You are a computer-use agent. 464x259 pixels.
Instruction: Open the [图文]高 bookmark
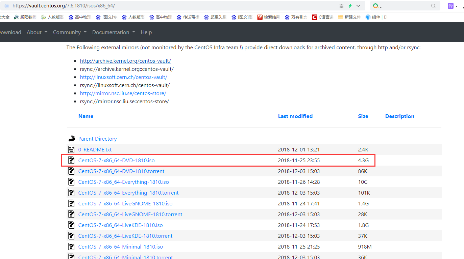(x=242, y=17)
